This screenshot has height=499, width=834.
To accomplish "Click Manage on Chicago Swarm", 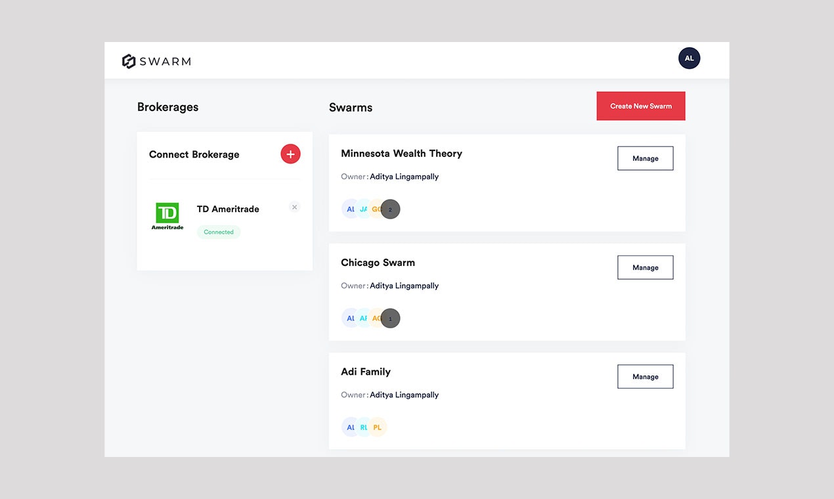I will (645, 267).
